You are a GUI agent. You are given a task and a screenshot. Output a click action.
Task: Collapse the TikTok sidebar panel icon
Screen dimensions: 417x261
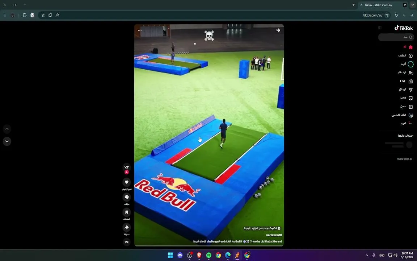(380, 28)
